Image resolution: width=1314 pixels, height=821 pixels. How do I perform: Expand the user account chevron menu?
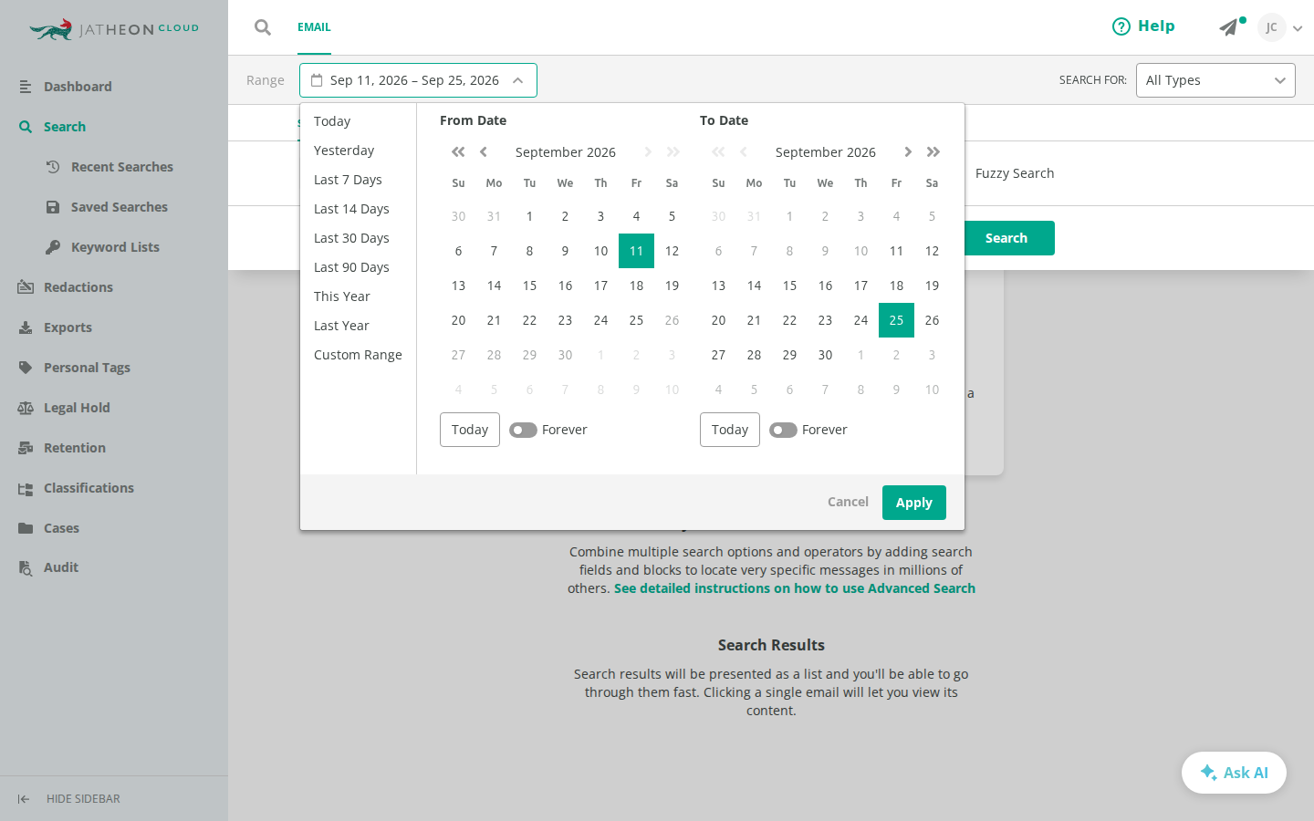(1298, 28)
